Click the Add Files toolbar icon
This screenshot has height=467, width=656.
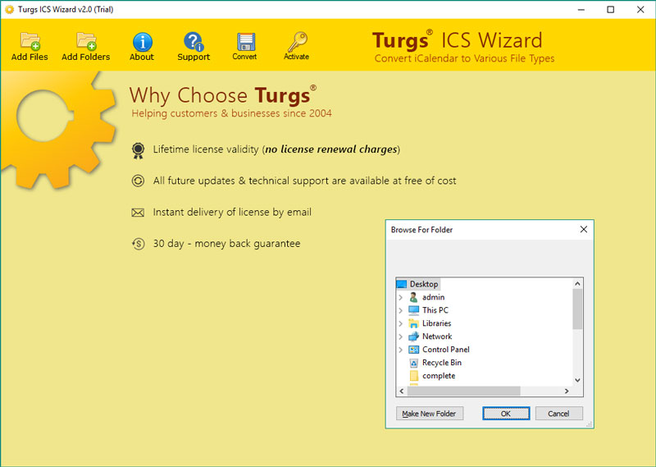tap(30, 41)
